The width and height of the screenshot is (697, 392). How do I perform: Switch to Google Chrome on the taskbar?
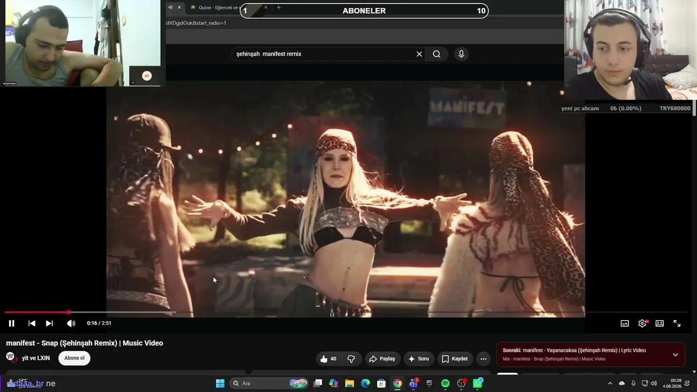tap(398, 383)
